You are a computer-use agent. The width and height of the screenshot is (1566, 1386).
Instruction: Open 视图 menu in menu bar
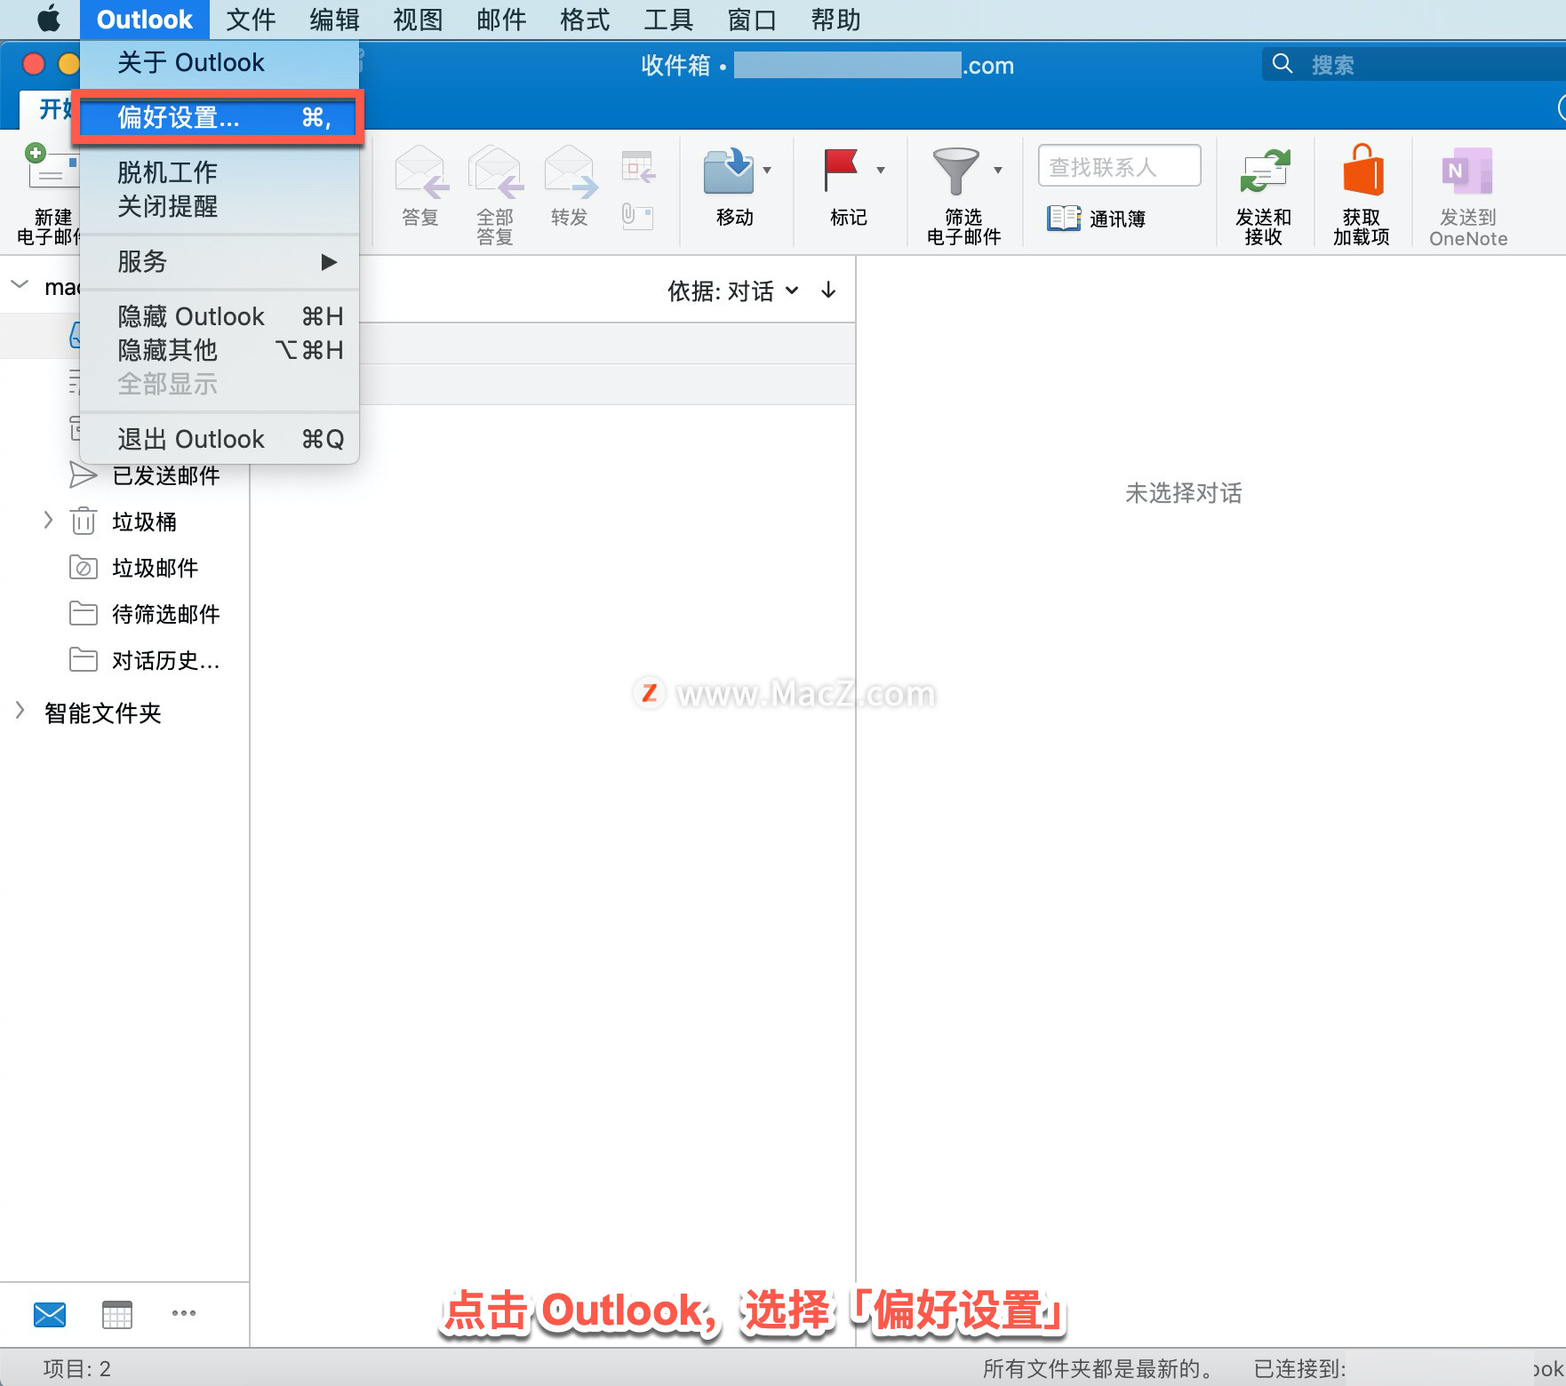point(418,20)
